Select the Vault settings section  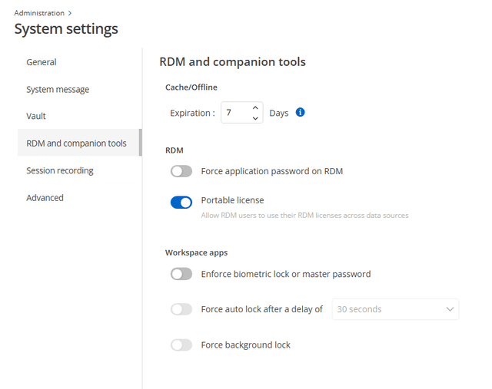pos(36,116)
